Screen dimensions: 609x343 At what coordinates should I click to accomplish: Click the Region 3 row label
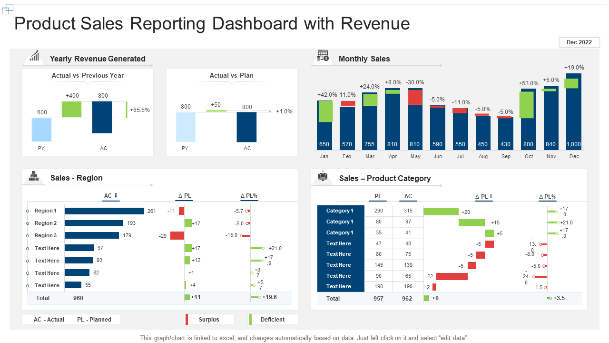[x=46, y=235]
